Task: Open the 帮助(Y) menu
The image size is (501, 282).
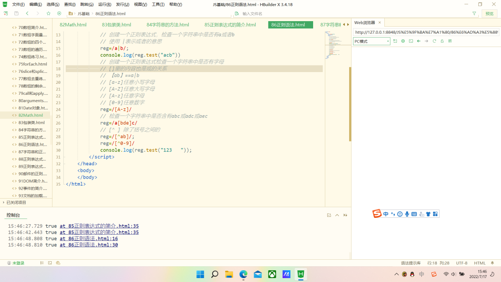Action: tap(176, 4)
